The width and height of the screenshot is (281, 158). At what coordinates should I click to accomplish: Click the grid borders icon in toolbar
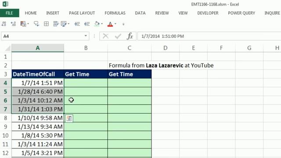(x=46, y=24)
